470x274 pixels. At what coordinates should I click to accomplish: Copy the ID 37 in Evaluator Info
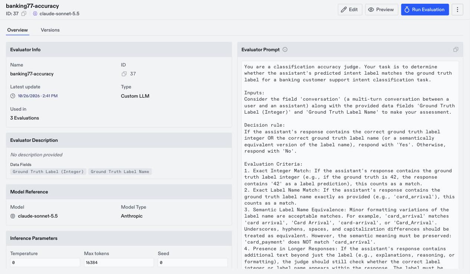tap(124, 74)
